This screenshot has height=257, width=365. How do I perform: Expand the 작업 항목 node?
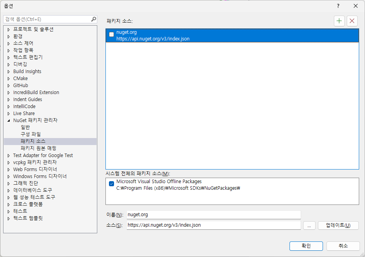[x=9, y=51]
